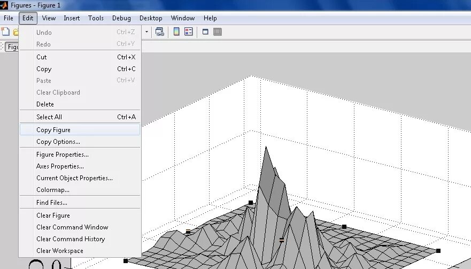The height and width of the screenshot is (269, 471).
Task: Close the open Edit menu
Action: point(28,18)
